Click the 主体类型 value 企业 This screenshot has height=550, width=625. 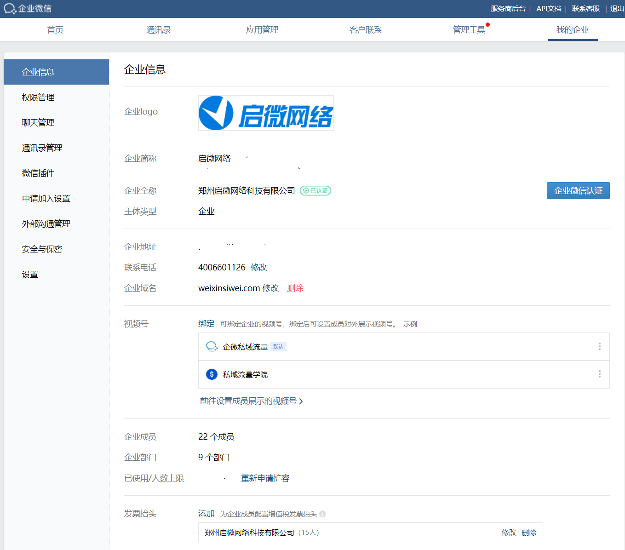pos(206,211)
